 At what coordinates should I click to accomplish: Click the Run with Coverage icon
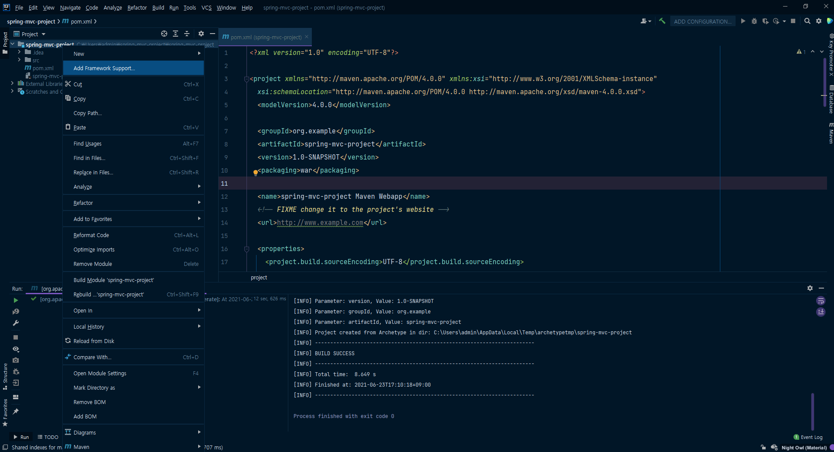click(765, 21)
